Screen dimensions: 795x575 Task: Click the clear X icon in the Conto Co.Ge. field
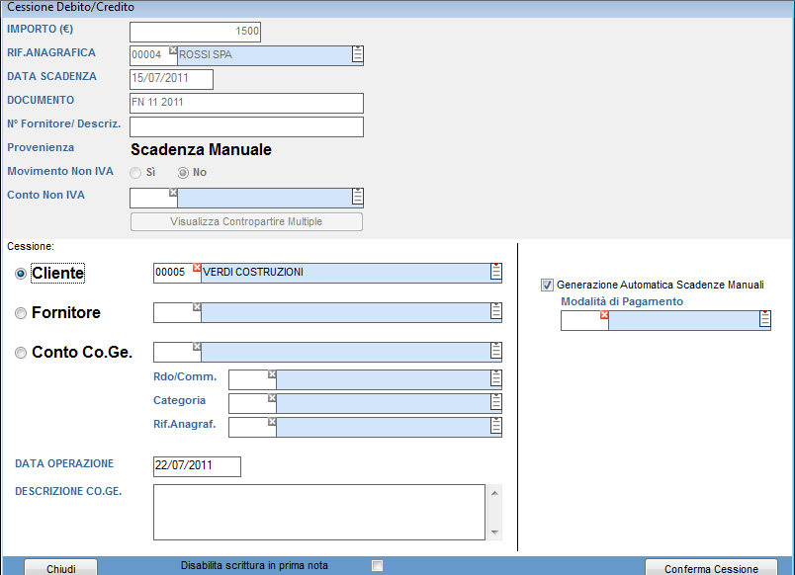coord(196,347)
